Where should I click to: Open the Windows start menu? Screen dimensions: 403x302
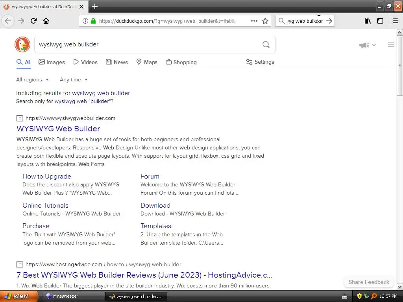click(x=19, y=296)
